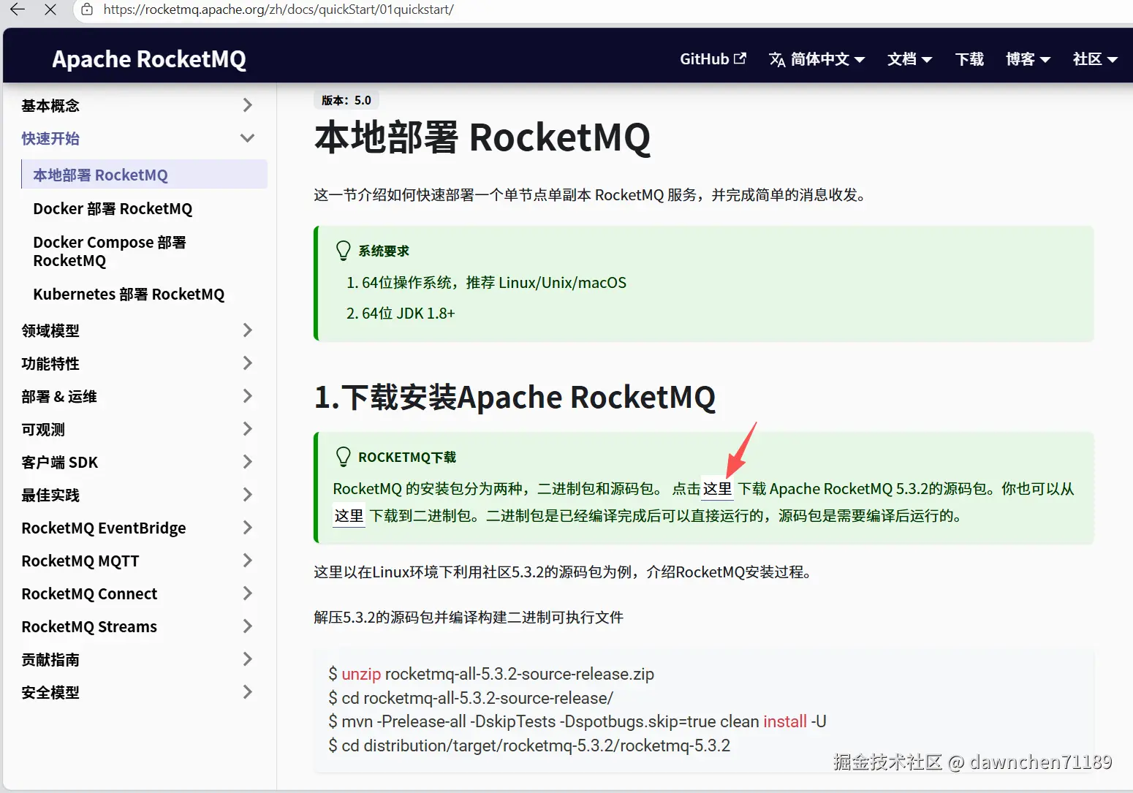Expand the RocketMQ Connect chevron
1133x793 pixels.
point(248,593)
